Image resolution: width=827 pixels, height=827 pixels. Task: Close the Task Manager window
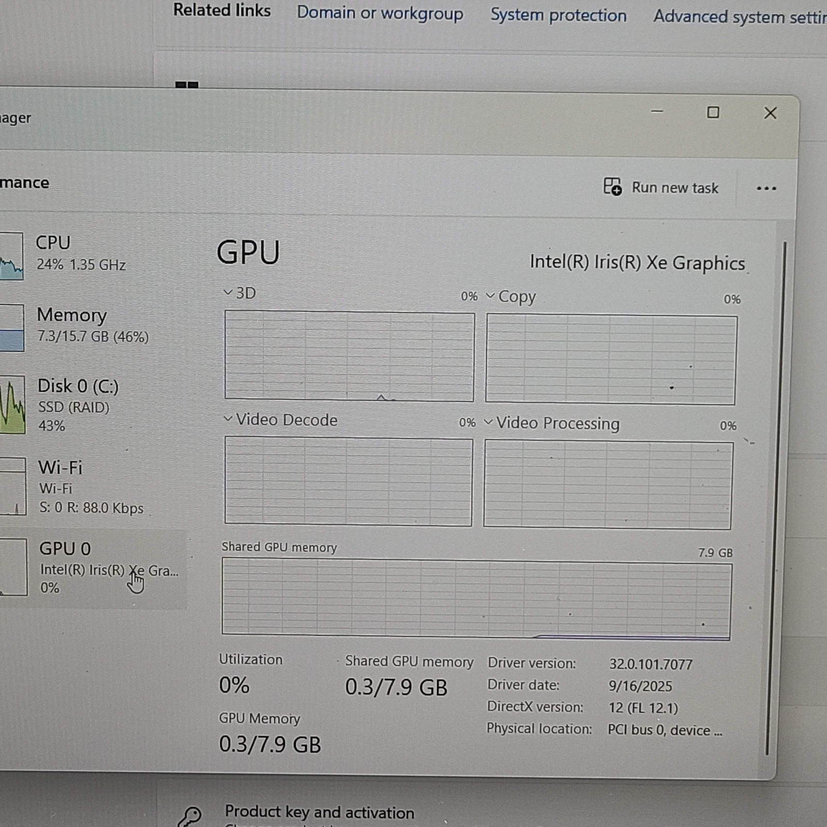click(770, 113)
